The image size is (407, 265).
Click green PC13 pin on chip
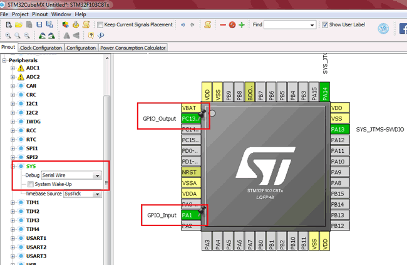pos(191,119)
